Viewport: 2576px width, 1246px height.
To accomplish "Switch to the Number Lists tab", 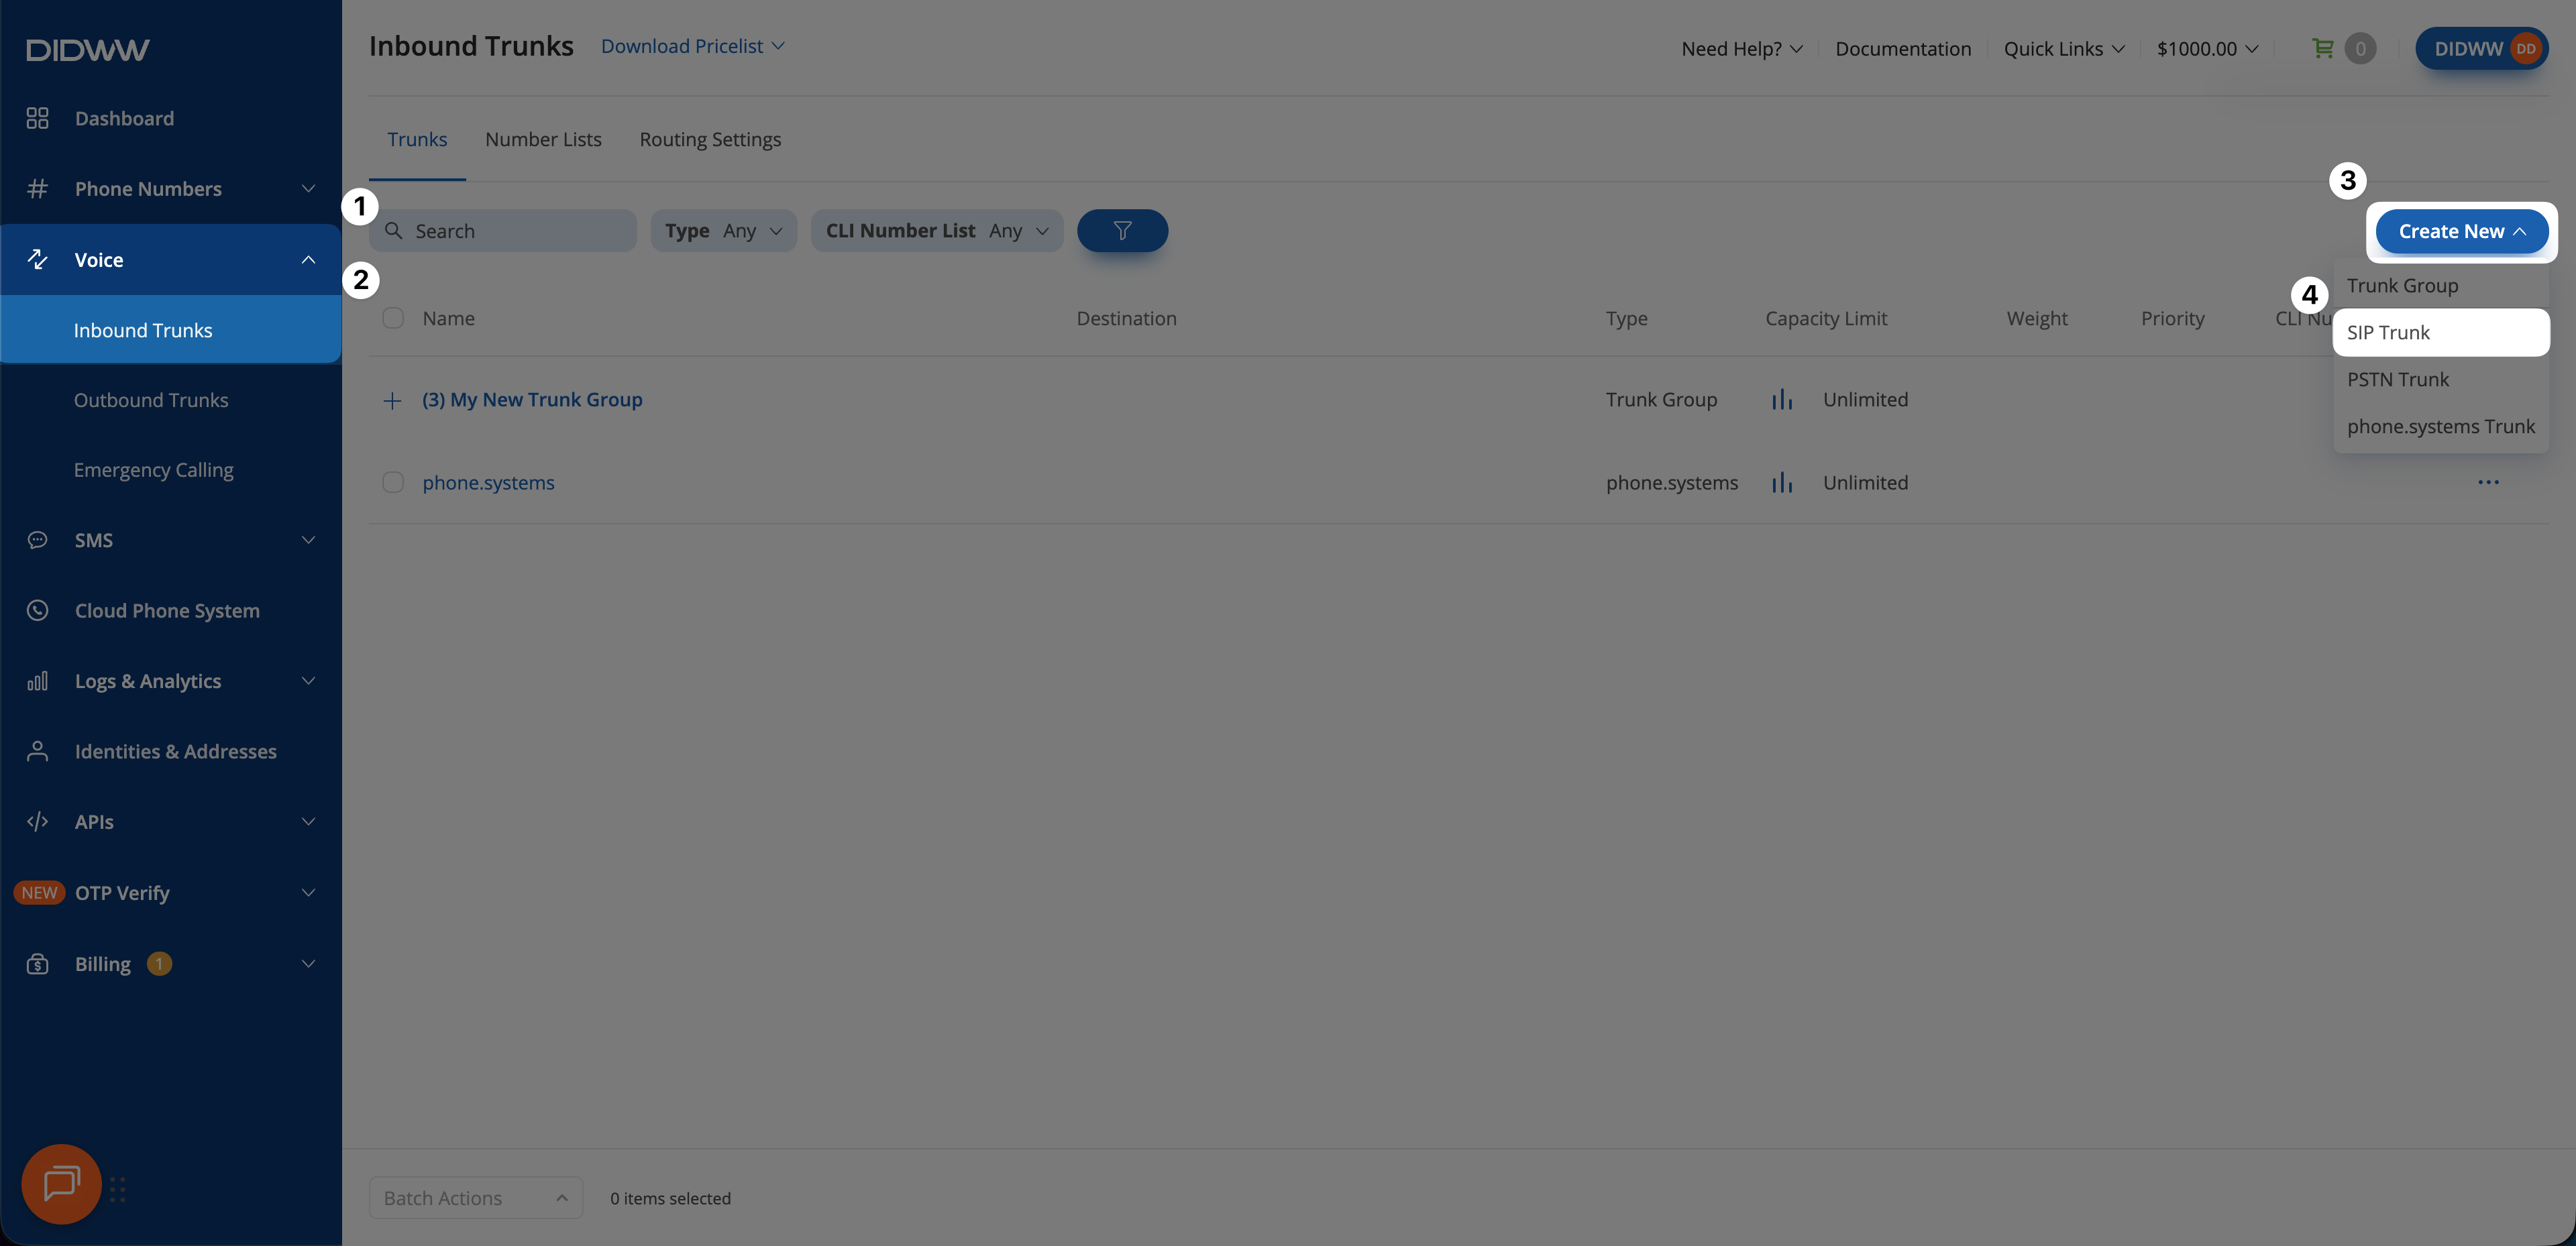I will pyautogui.click(x=543, y=140).
